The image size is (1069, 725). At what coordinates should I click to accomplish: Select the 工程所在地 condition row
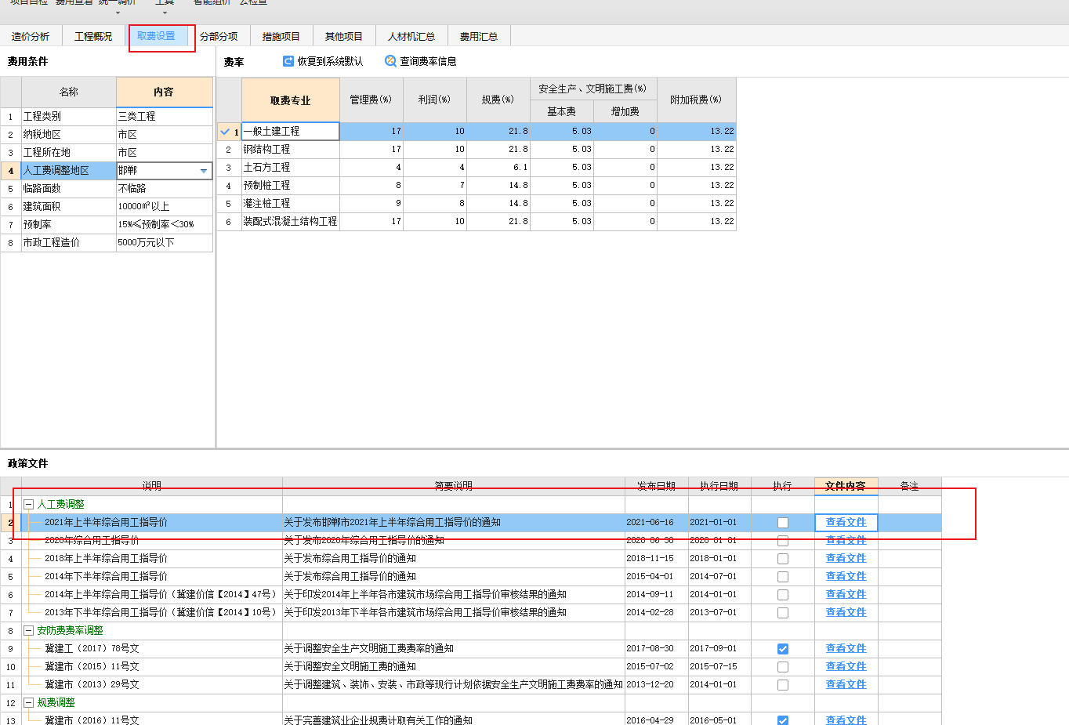(x=107, y=153)
